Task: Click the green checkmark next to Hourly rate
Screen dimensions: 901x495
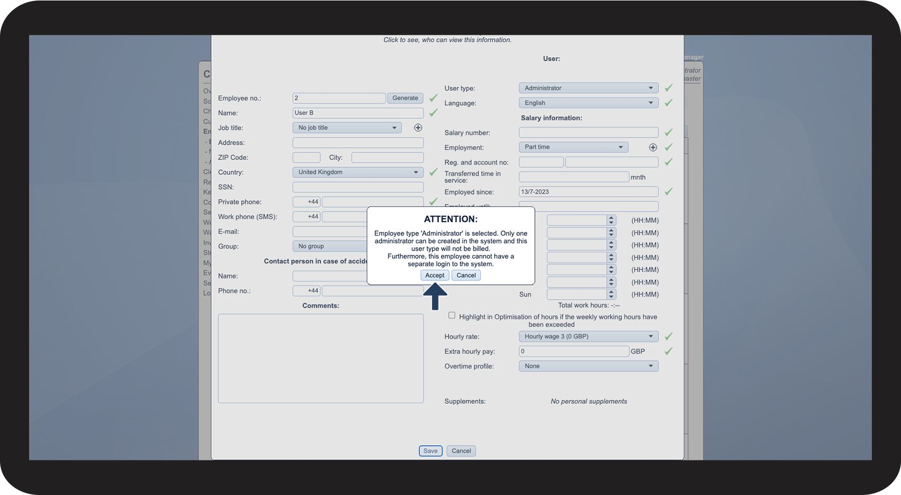Action: pyautogui.click(x=668, y=336)
